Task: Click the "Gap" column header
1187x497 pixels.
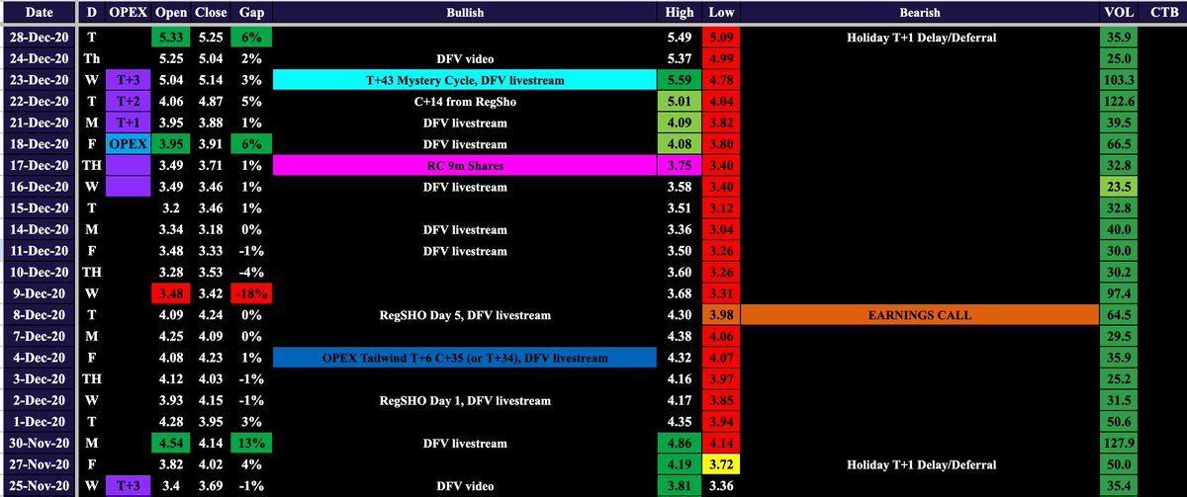Action: pos(251,14)
